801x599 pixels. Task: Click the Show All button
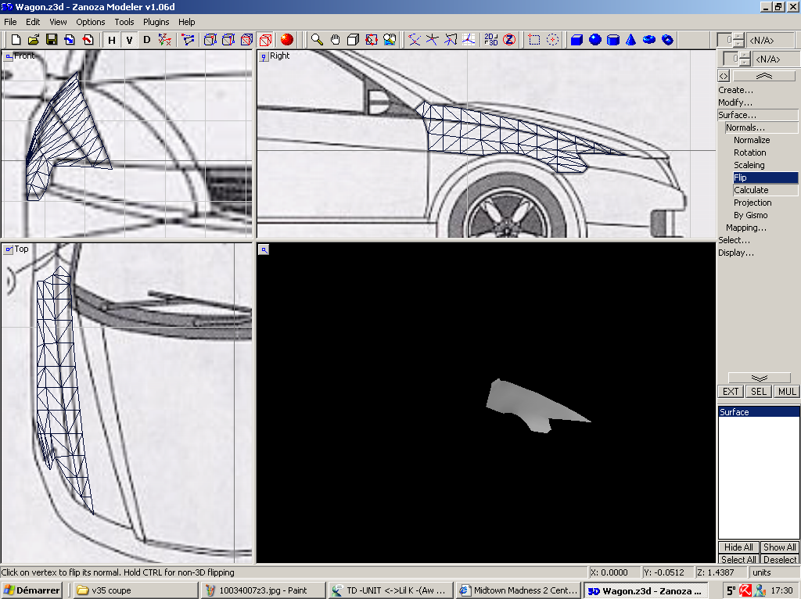779,547
